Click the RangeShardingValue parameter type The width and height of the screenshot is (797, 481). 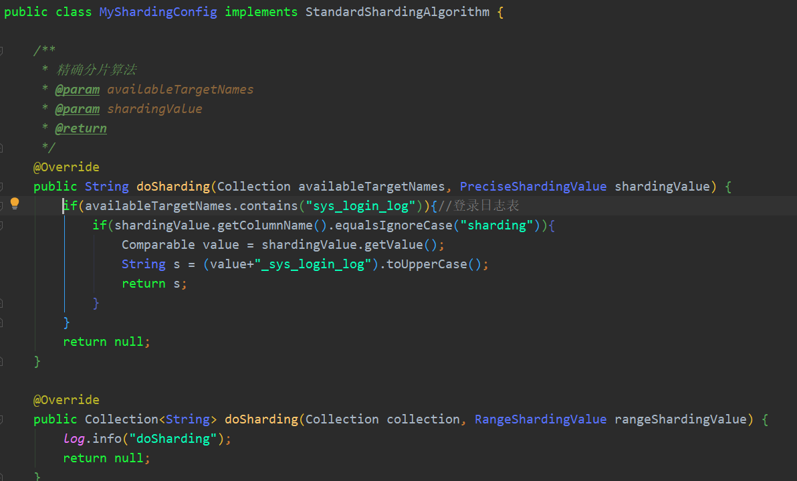pos(541,419)
